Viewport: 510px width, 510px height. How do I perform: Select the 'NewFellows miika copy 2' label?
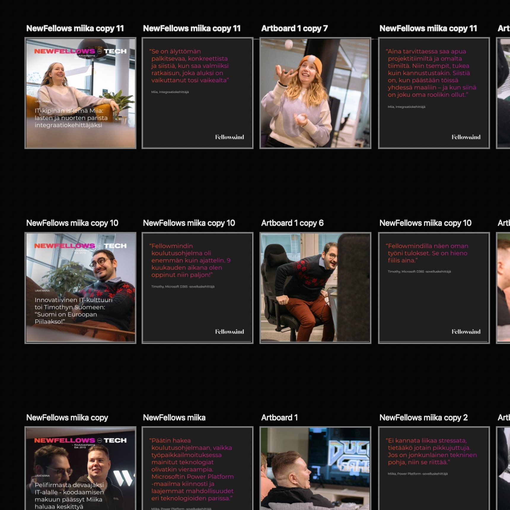[423, 417]
